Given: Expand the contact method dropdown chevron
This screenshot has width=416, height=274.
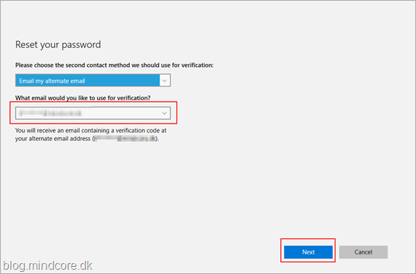Looking at the screenshot, I should coord(165,81).
